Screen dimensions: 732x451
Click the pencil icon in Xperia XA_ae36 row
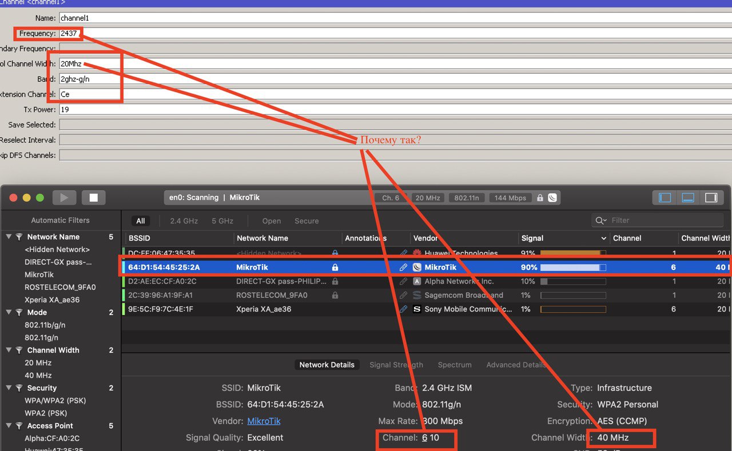(x=403, y=309)
